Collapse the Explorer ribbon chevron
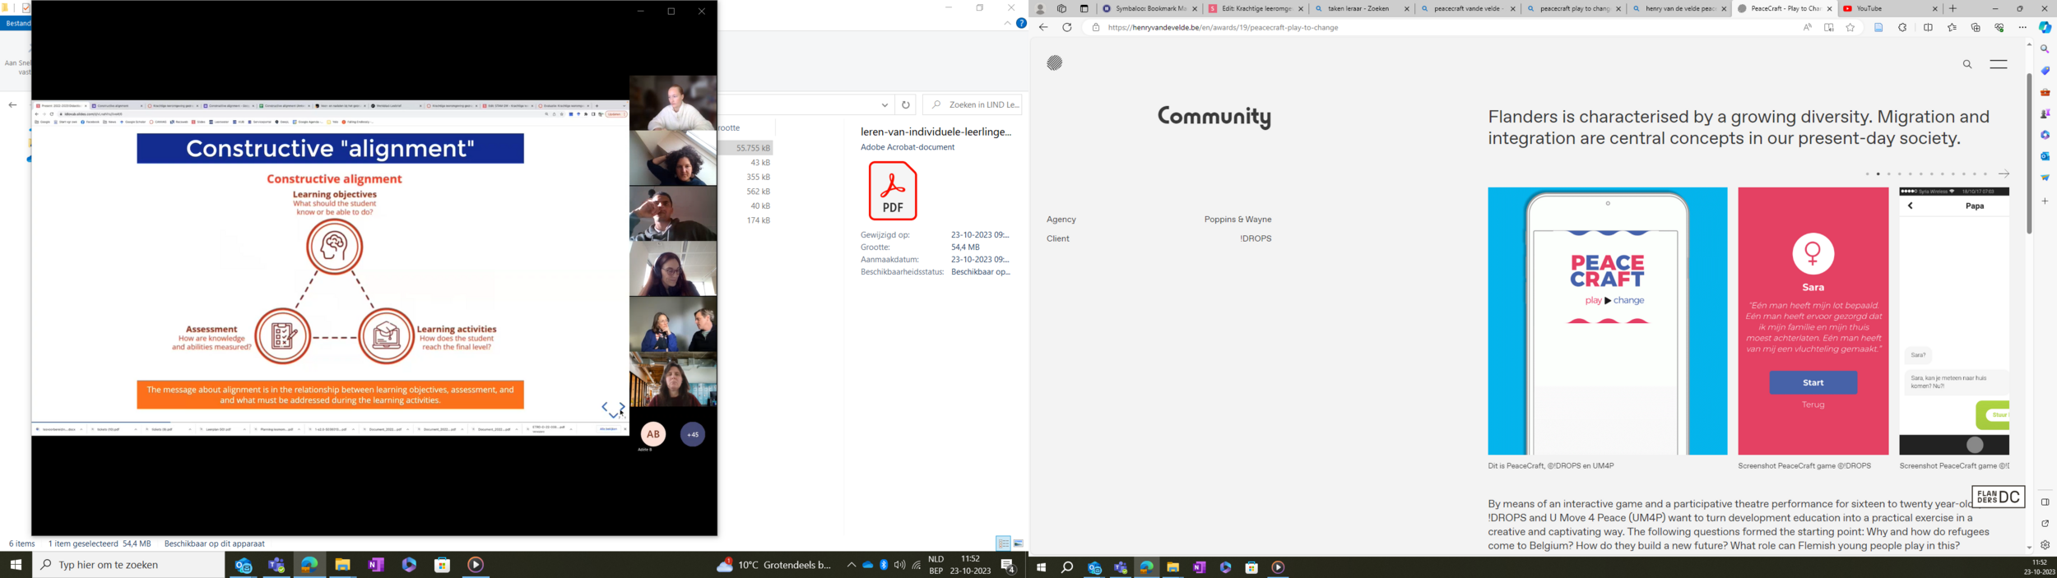The image size is (2057, 578). tap(1007, 24)
